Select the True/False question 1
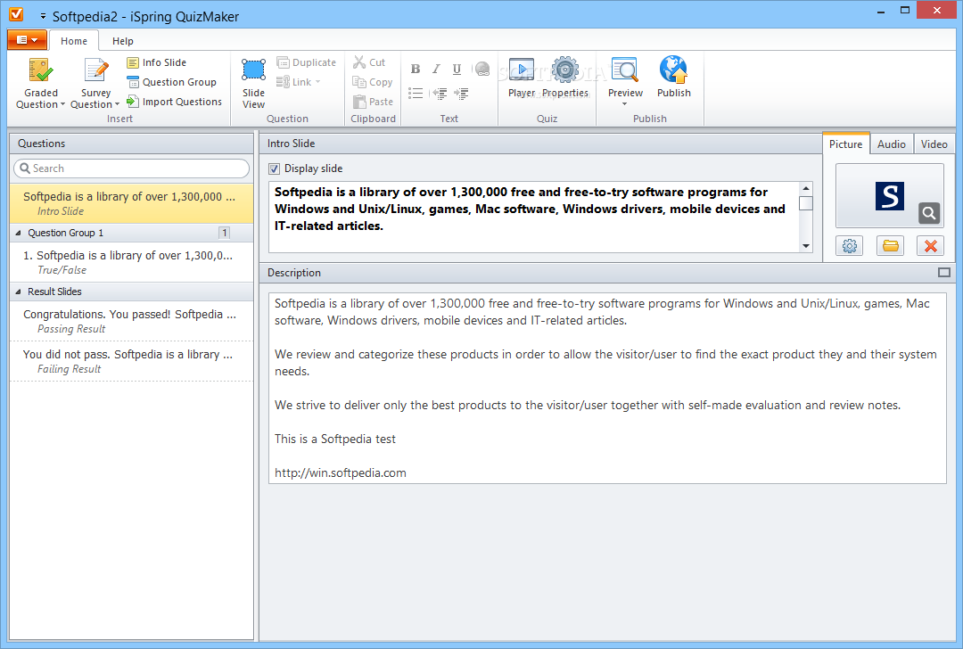 (131, 262)
